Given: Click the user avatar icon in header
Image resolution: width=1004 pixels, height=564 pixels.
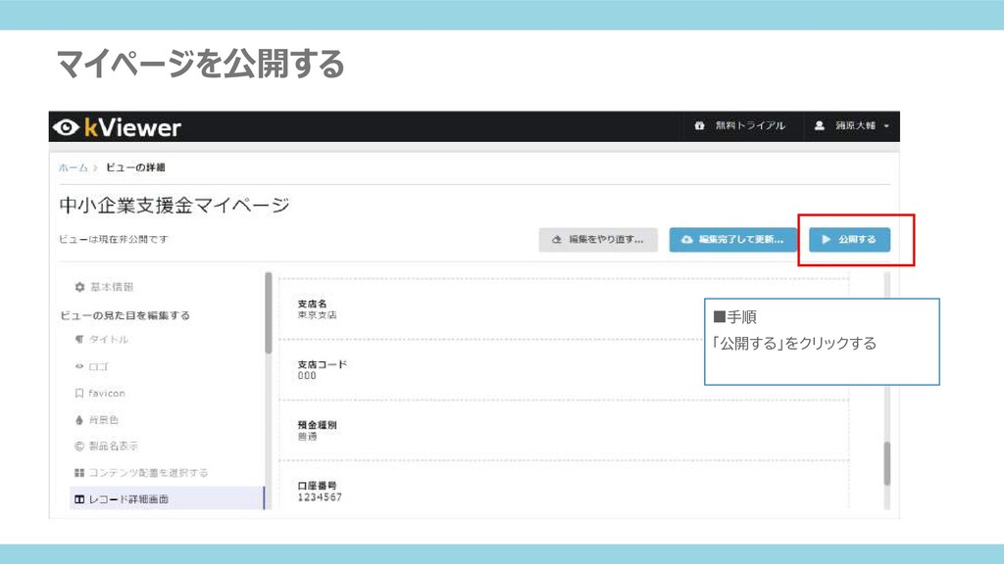Looking at the screenshot, I should point(819,126).
